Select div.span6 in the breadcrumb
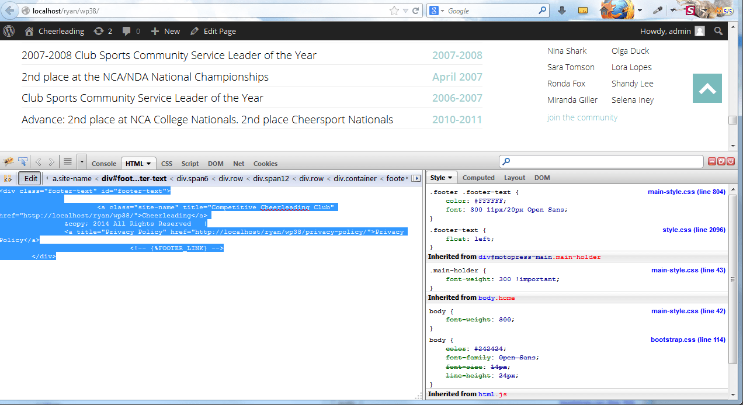This screenshot has height=405, width=743. pyautogui.click(x=192, y=178)
